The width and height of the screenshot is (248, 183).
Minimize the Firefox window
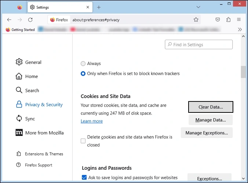[221, 4]
